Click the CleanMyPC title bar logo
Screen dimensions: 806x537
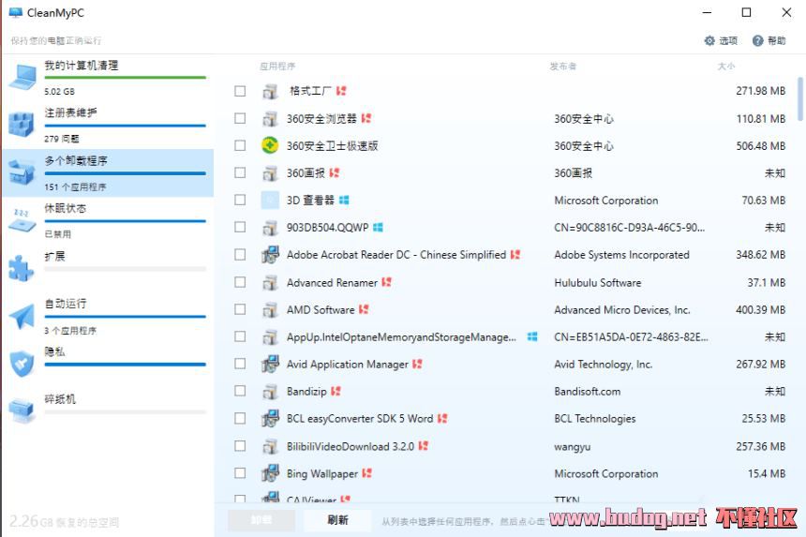[16, 13]
